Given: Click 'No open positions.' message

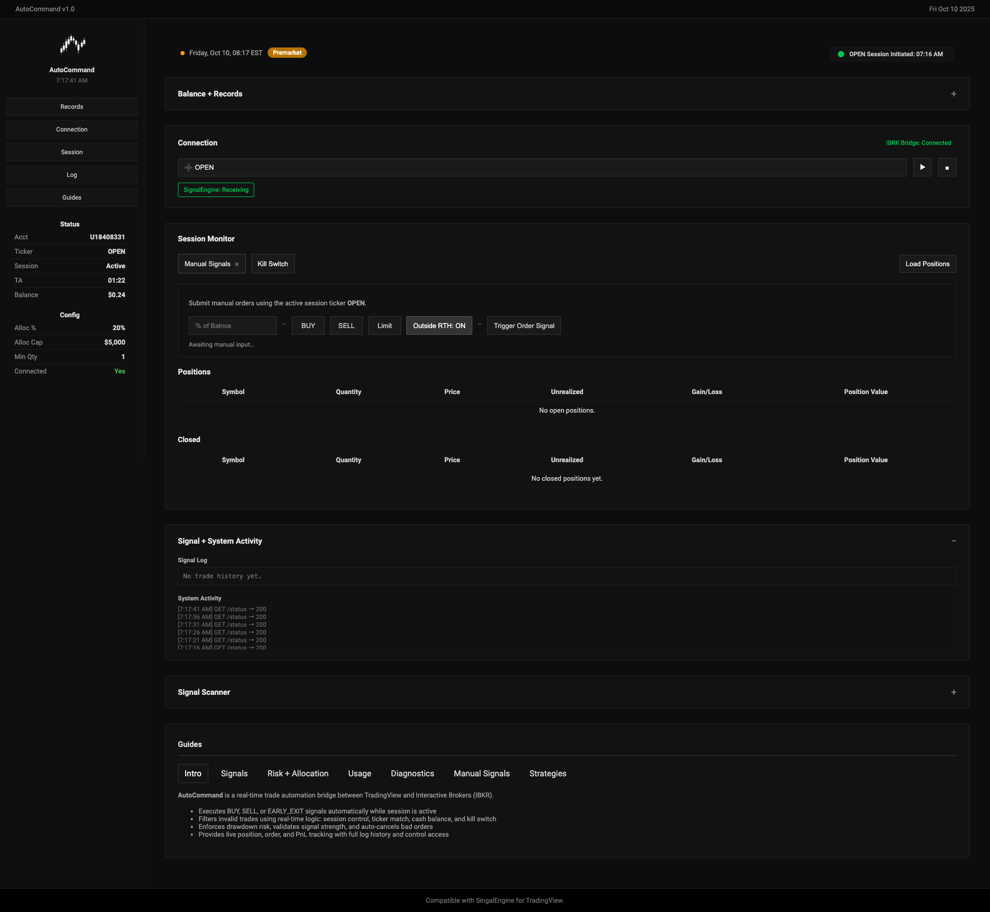Looking at the screenshot, I should 567,411.
